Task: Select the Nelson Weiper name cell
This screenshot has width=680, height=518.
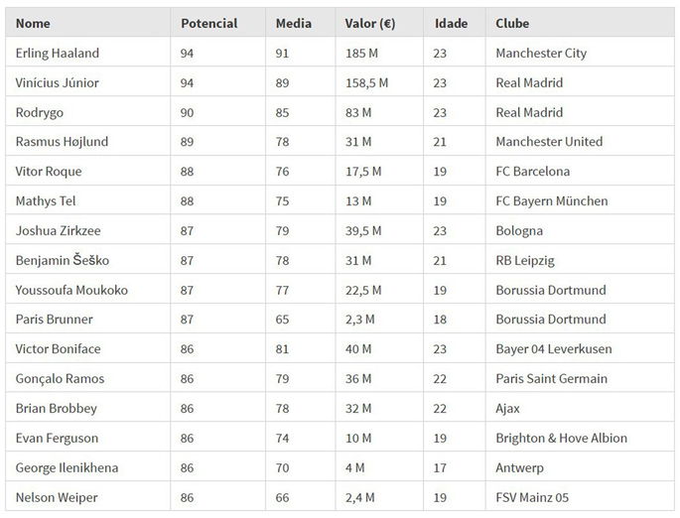Action: pyautogui.click(x=57, y=497)
